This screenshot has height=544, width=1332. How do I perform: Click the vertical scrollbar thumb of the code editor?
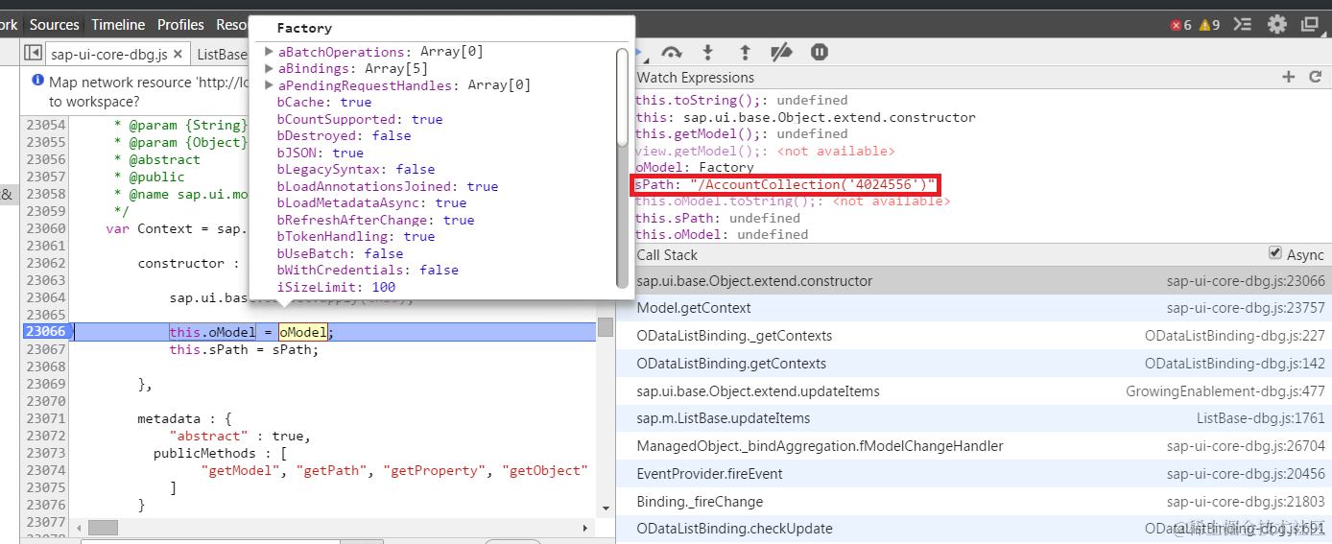point(606,327)
